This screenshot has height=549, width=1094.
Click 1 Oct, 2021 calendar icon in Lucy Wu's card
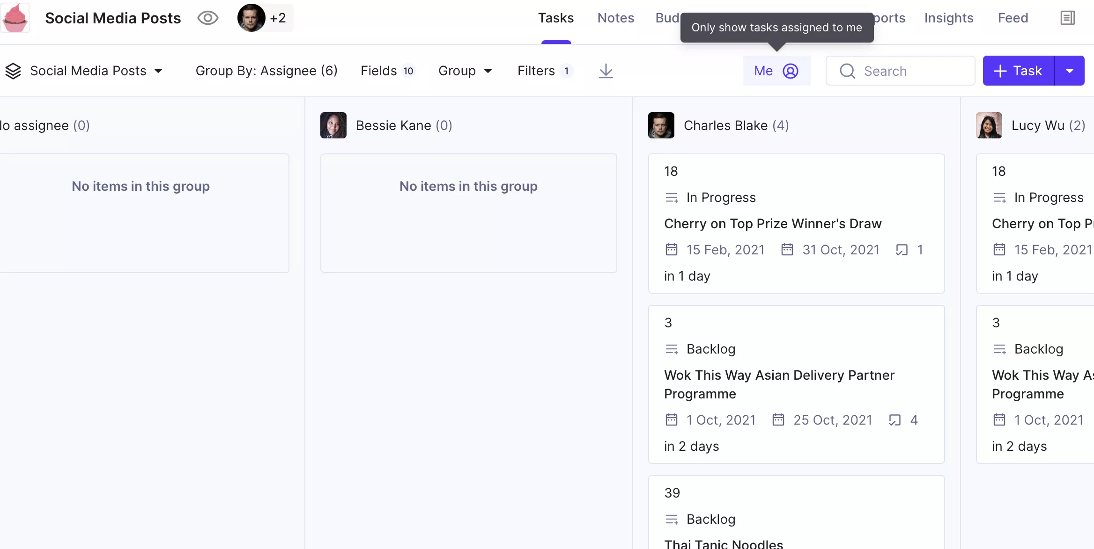coord(999,420)
